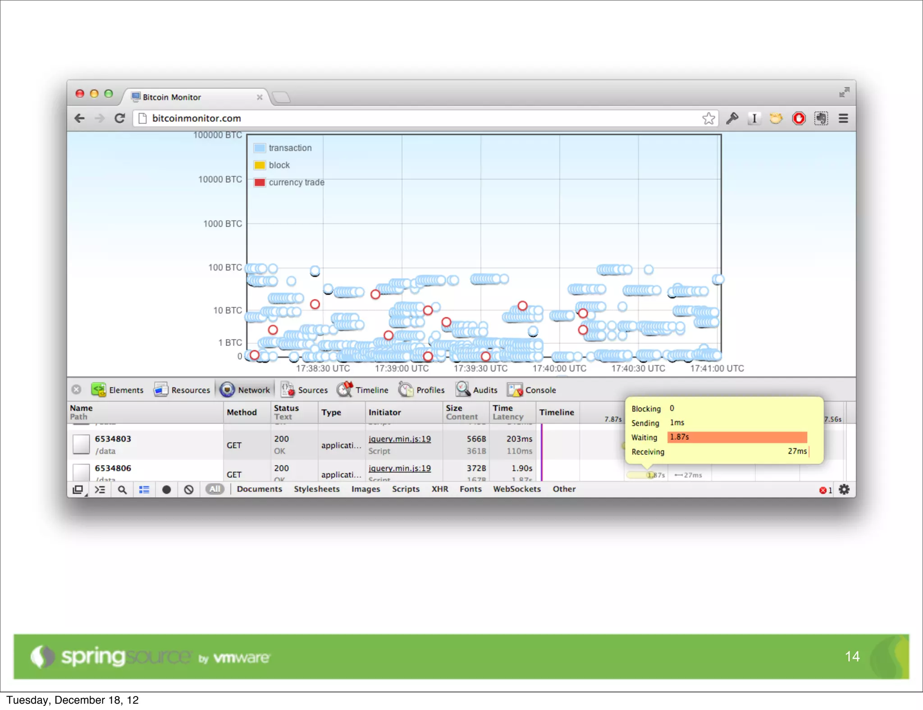Image resolution: width=923 pixels, height=710 pixels.
Task: Clear network log with cancel icon
Action: pyautogui.click(x=189, y=490)
